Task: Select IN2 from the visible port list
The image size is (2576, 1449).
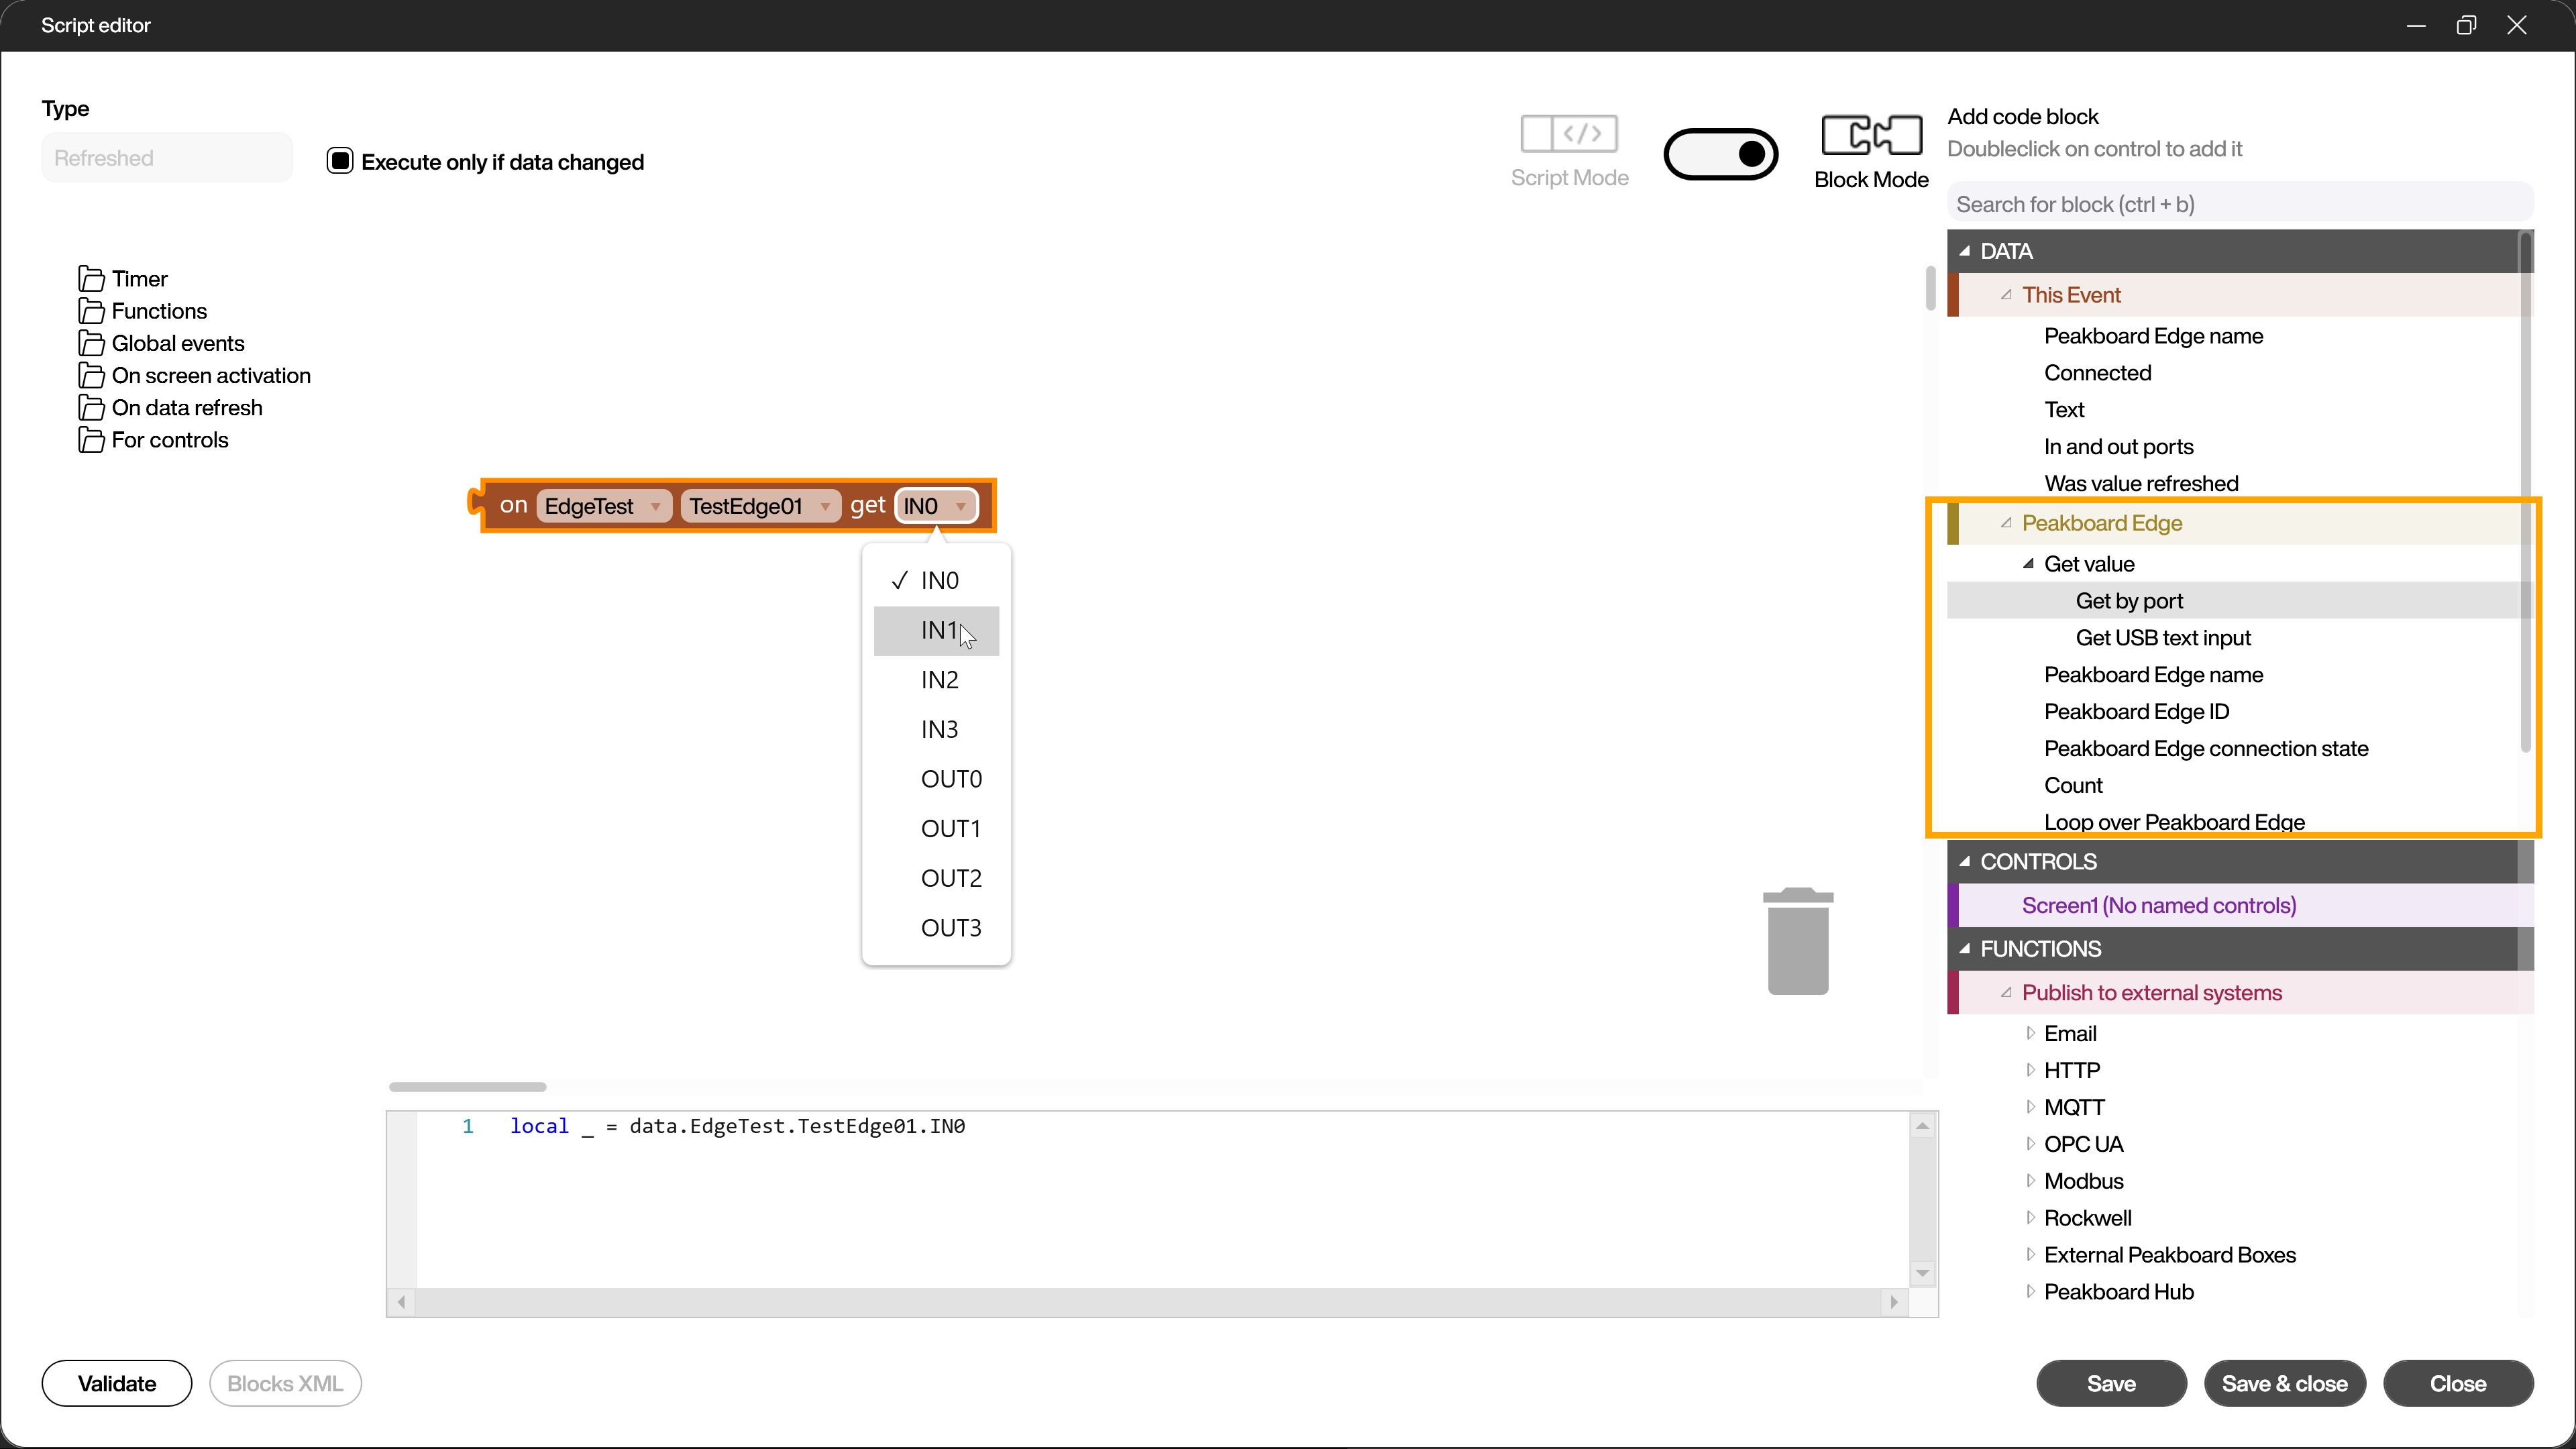Action: coord(939,680)
